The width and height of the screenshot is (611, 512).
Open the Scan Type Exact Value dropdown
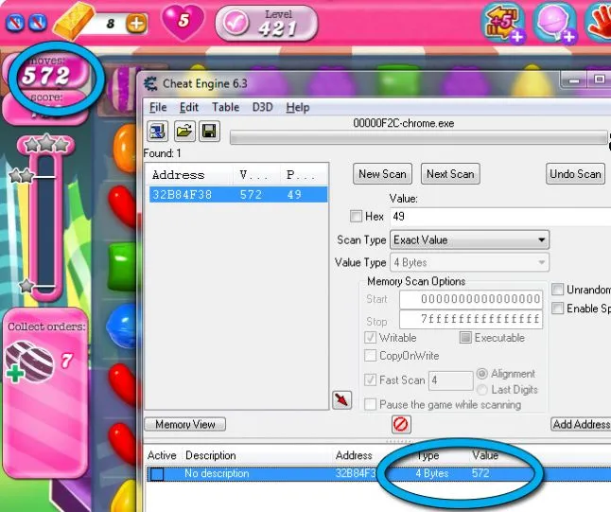(x=469, y=239)
